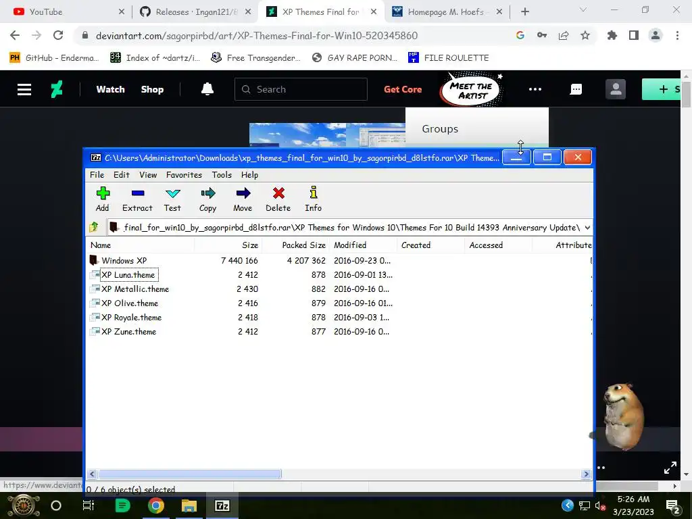Sort files by the Name column
This screenshot has height=519, width=692.
(141, 245)
